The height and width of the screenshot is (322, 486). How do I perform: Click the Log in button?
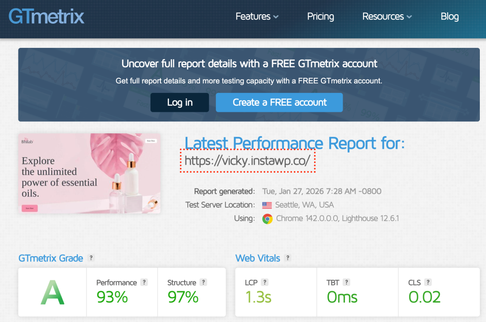coord(179,102)
